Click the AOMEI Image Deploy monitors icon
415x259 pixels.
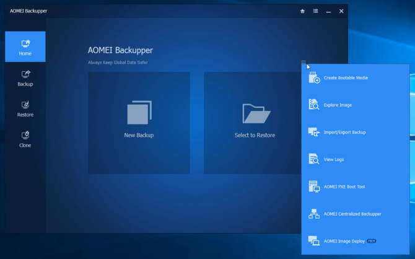click(314, 241)
